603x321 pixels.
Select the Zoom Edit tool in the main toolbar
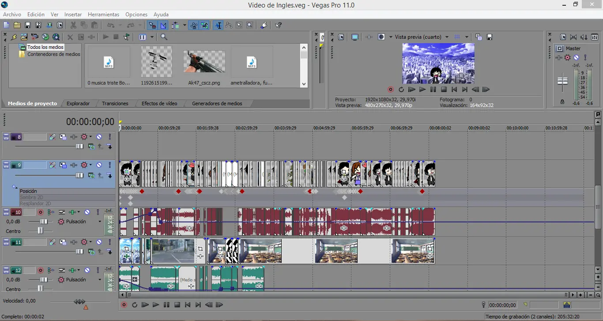point(249,26)
